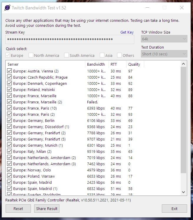Click the quality value '97'

[130, 71]
